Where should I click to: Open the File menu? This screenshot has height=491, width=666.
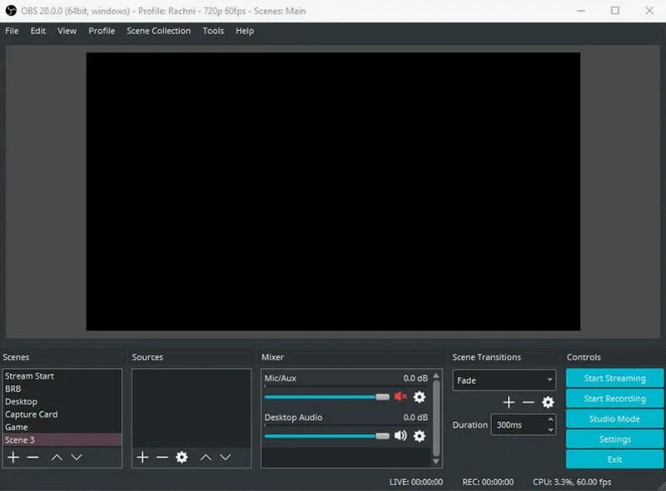tap(12, 31)
